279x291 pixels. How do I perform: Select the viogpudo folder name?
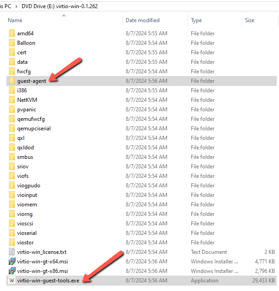pos(29,186)
